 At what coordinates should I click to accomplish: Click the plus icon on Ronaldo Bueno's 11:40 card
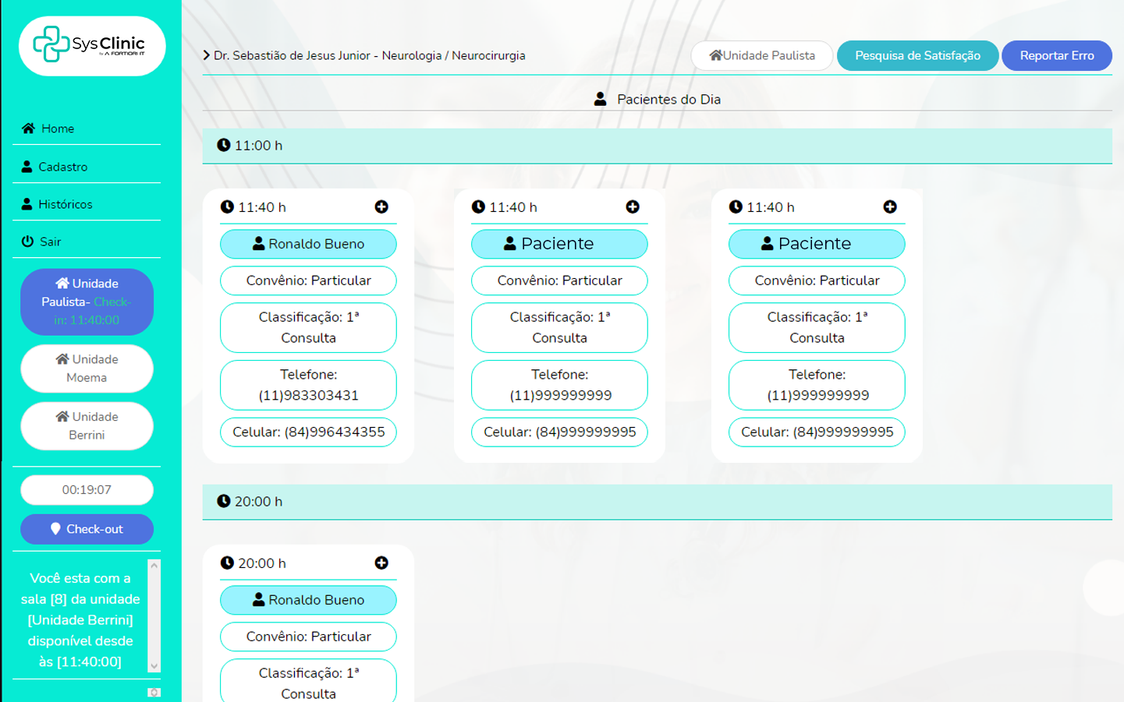381,206
